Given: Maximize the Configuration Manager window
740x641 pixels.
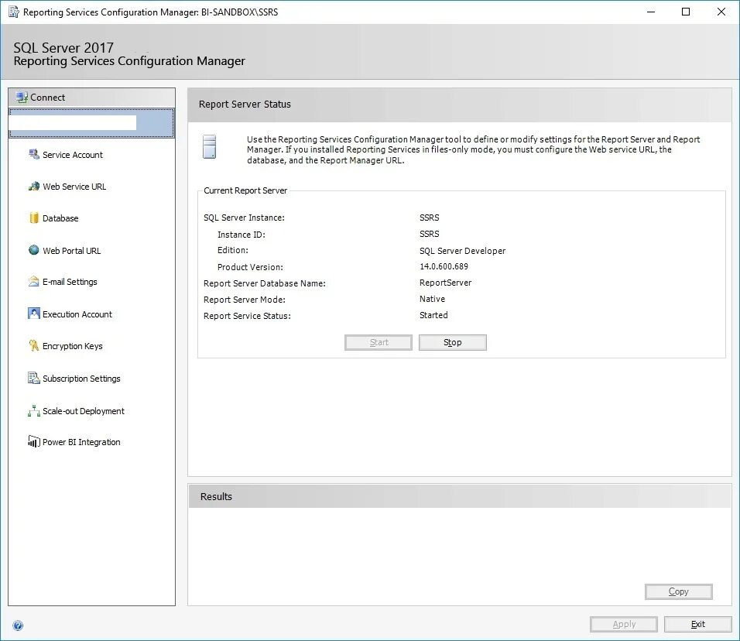Looking at the screenshot, I should [686, 12].
